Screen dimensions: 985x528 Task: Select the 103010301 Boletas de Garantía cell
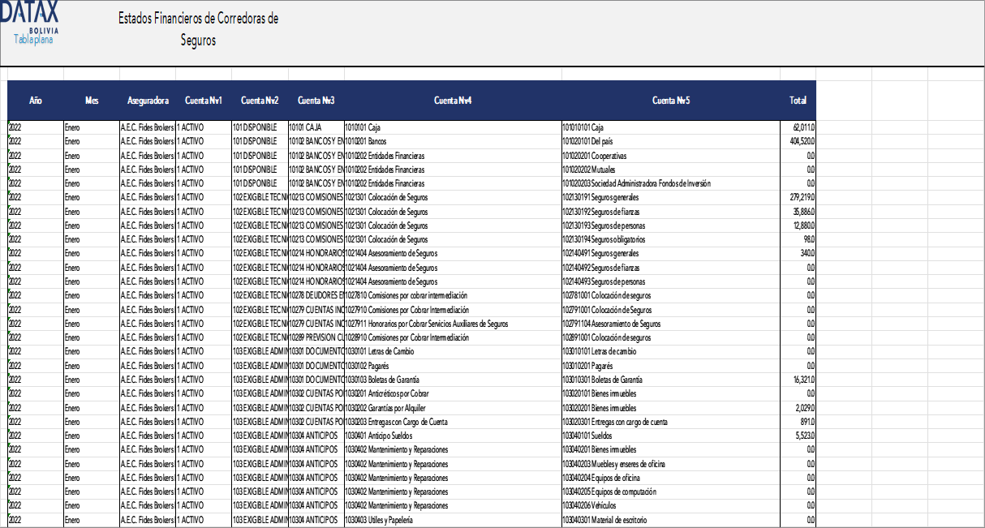(671, 380)
